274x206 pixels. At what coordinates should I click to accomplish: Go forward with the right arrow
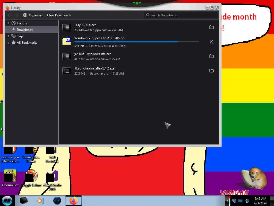[x=17, y=15]
